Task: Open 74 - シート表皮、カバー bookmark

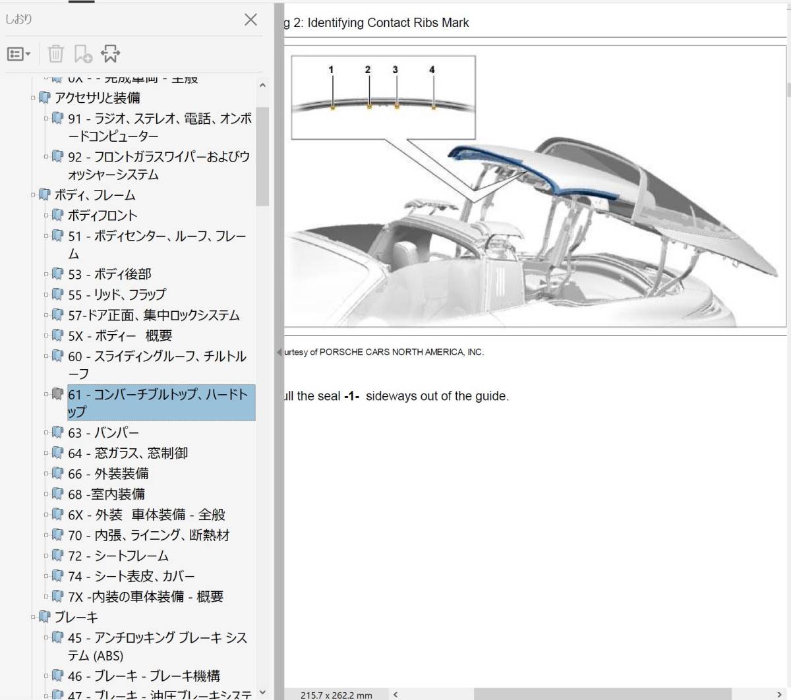Action: (131, 576)
